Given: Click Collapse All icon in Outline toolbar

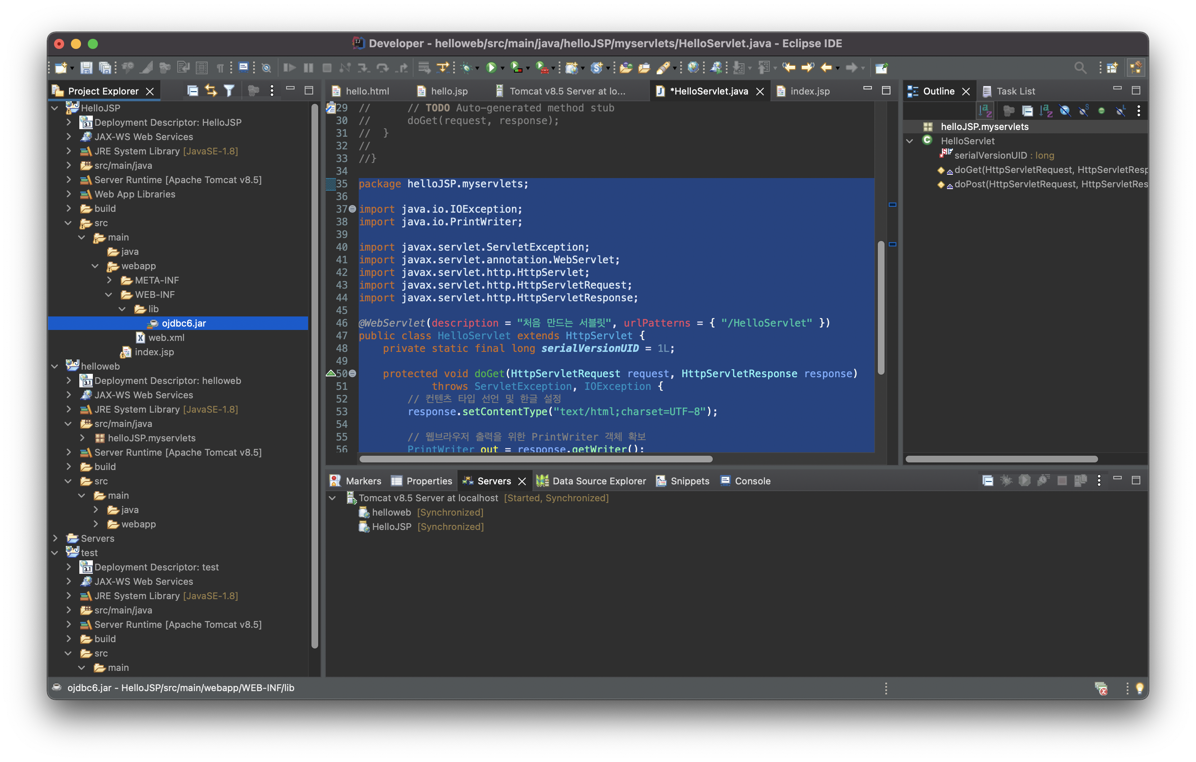Looking at the screenshot, I should click(1027, 111).
